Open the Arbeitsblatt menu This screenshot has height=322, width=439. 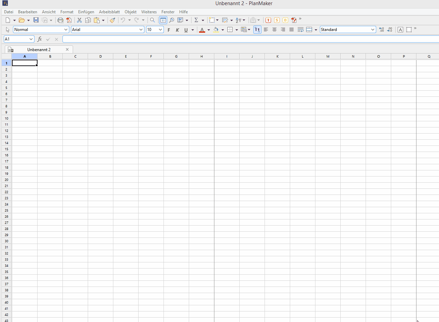pyautogui.click(x=109, y=12)
